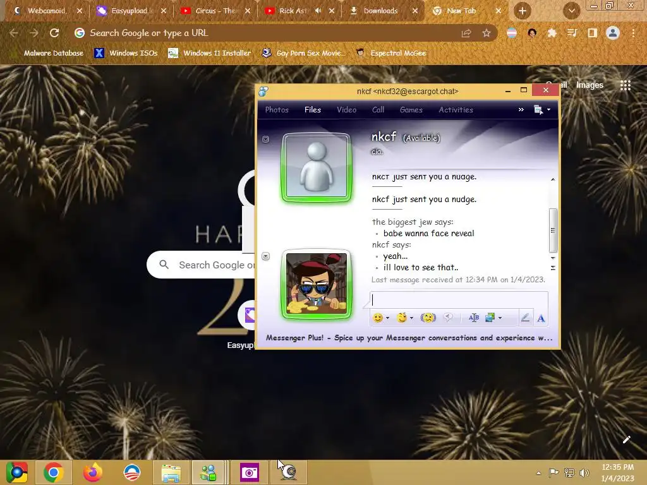The image size is (647, 485).
Task: Expand the background picker dropdown arrow
Action: point(500,318)
